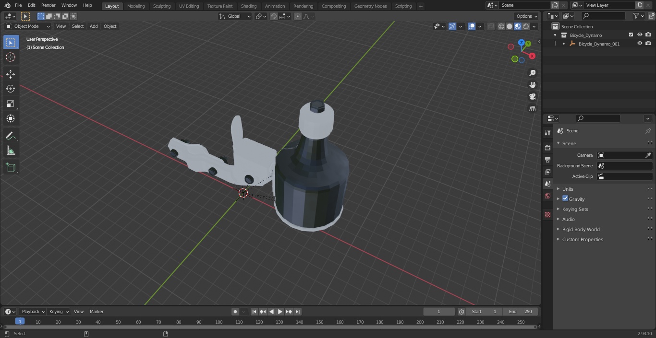Screen dimensions: 656x338
Task: Open the Global transform orientation dropdown
Action: pos(235,16)
